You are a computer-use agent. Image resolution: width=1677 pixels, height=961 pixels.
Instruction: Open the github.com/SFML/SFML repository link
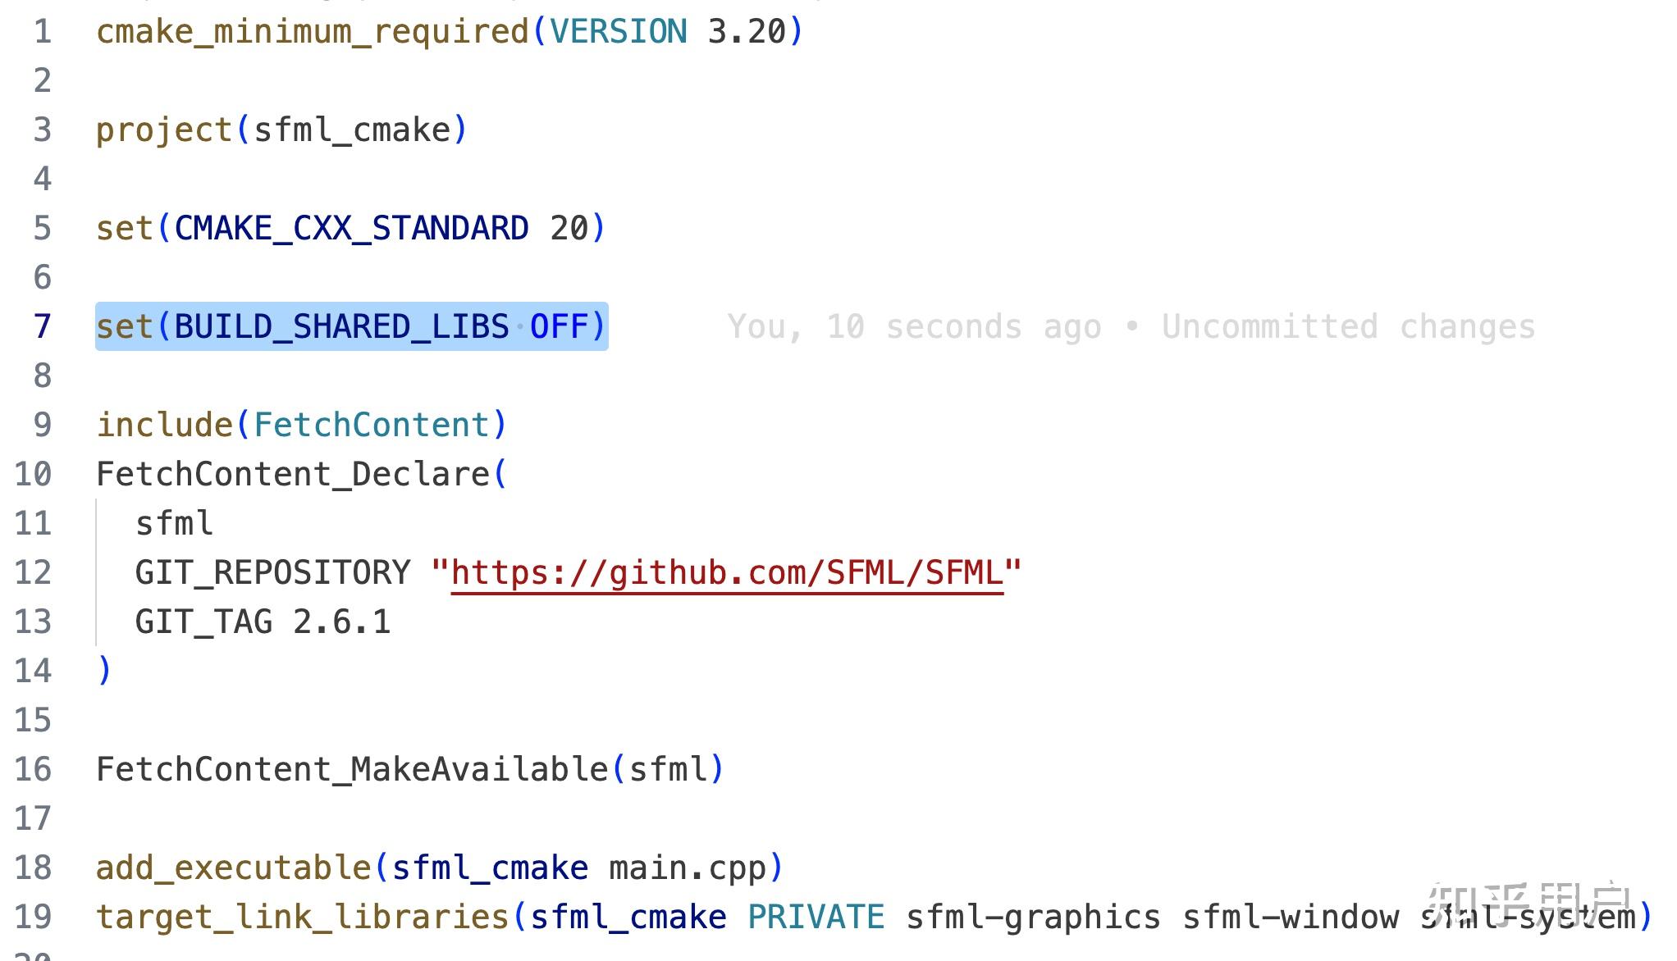tap(727, 572)
